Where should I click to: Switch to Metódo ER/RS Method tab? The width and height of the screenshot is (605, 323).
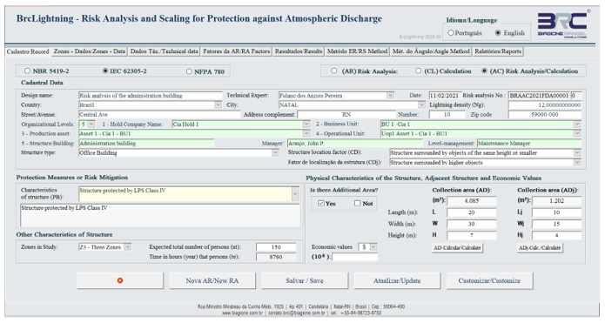pos(357,51)
